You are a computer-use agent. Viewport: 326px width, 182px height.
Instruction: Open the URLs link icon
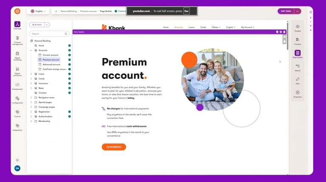point(298,79)
